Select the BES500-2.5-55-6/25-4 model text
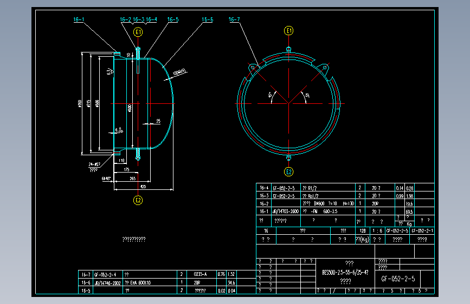This screenshot has height=304, width=470. [345, 273]
